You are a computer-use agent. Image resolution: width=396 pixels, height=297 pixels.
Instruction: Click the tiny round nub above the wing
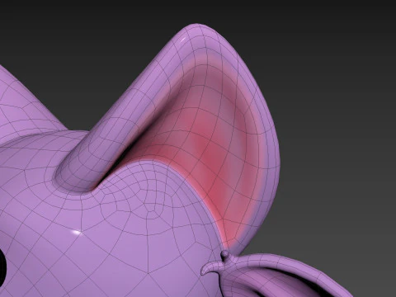[225, 254]
